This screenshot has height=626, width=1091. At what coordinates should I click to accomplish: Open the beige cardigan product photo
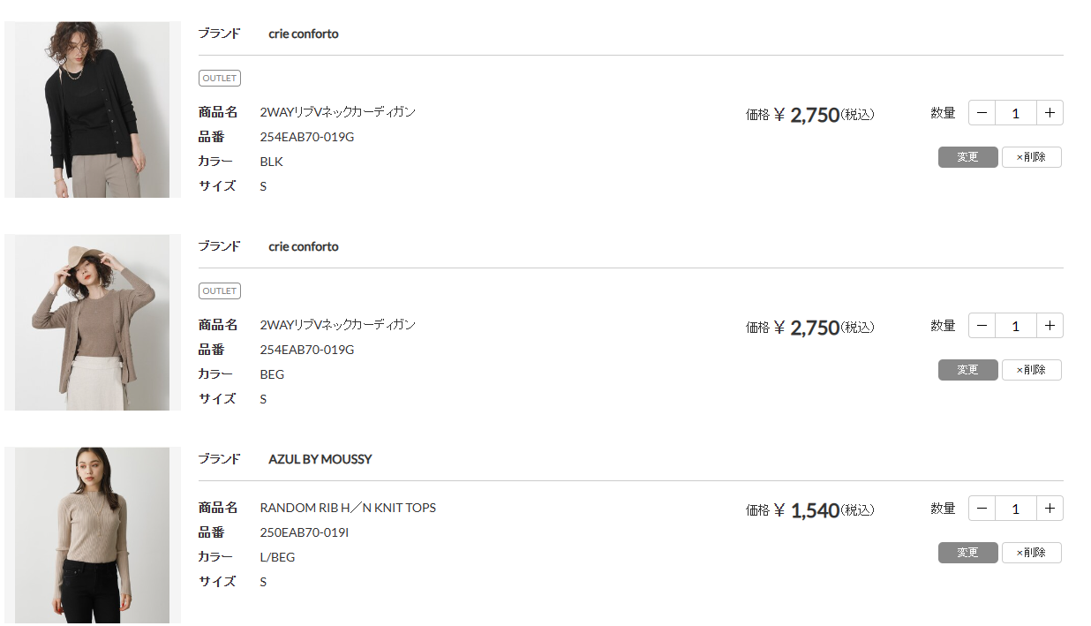pyautogui.click(x=92, y=322)
